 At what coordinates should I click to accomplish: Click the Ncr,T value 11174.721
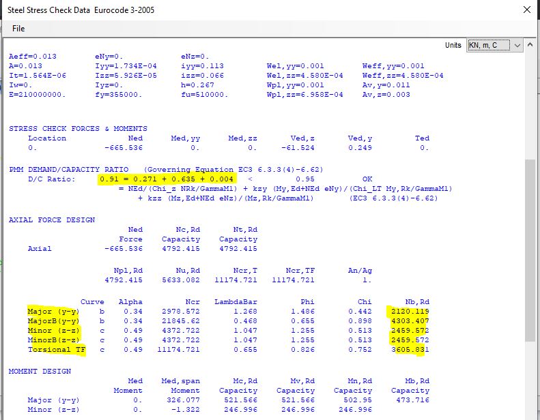point(236,280)
